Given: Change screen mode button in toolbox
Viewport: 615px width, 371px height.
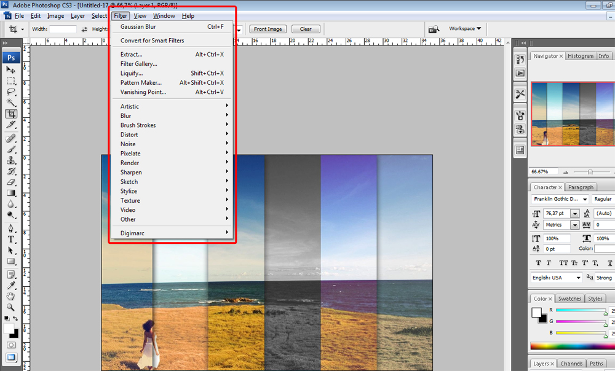Looking at the screenshot, I should pos(11,357).
